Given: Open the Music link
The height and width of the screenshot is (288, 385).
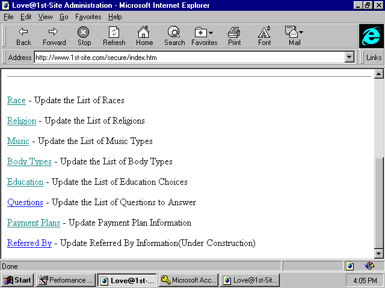Looking at the screenshot, I should pos(18,141).
